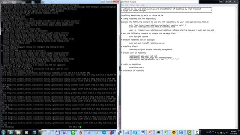This screenshot has width=240, height=135.
Task: Open TeamViewer from the taskbar
Action: [181, 132]
